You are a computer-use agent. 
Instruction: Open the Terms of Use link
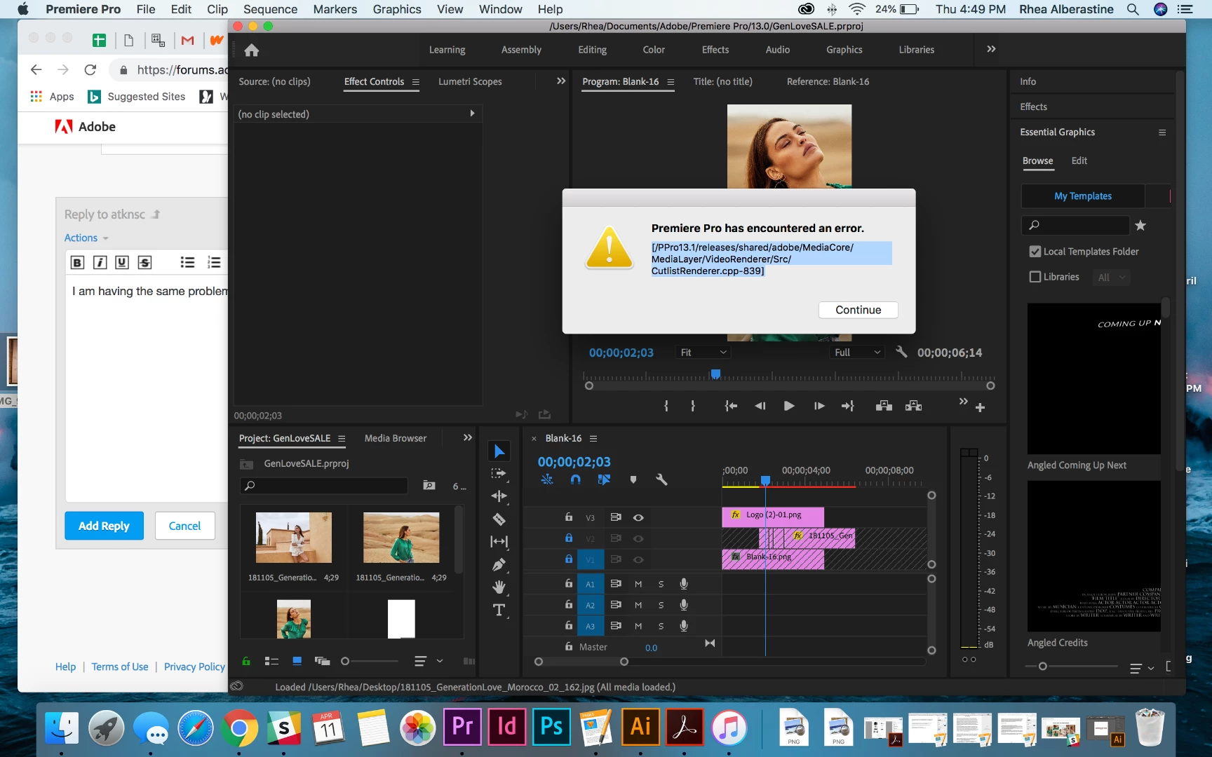[120, 667]
